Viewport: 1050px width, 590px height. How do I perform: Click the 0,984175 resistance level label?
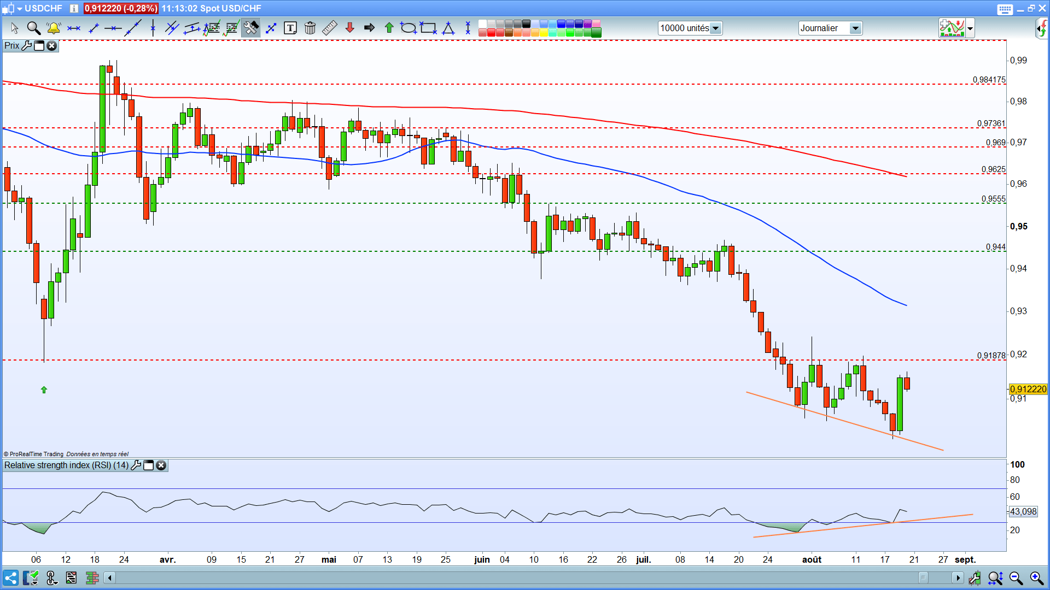989,80
